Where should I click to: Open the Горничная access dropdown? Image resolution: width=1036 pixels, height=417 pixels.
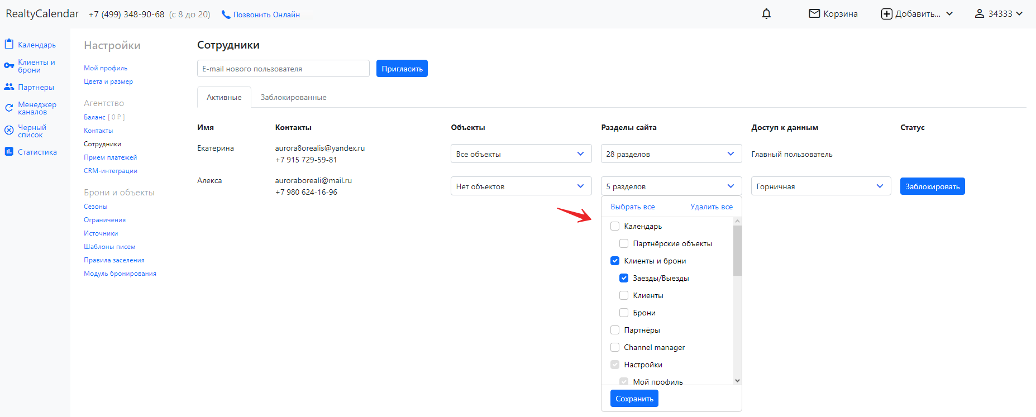821,186
